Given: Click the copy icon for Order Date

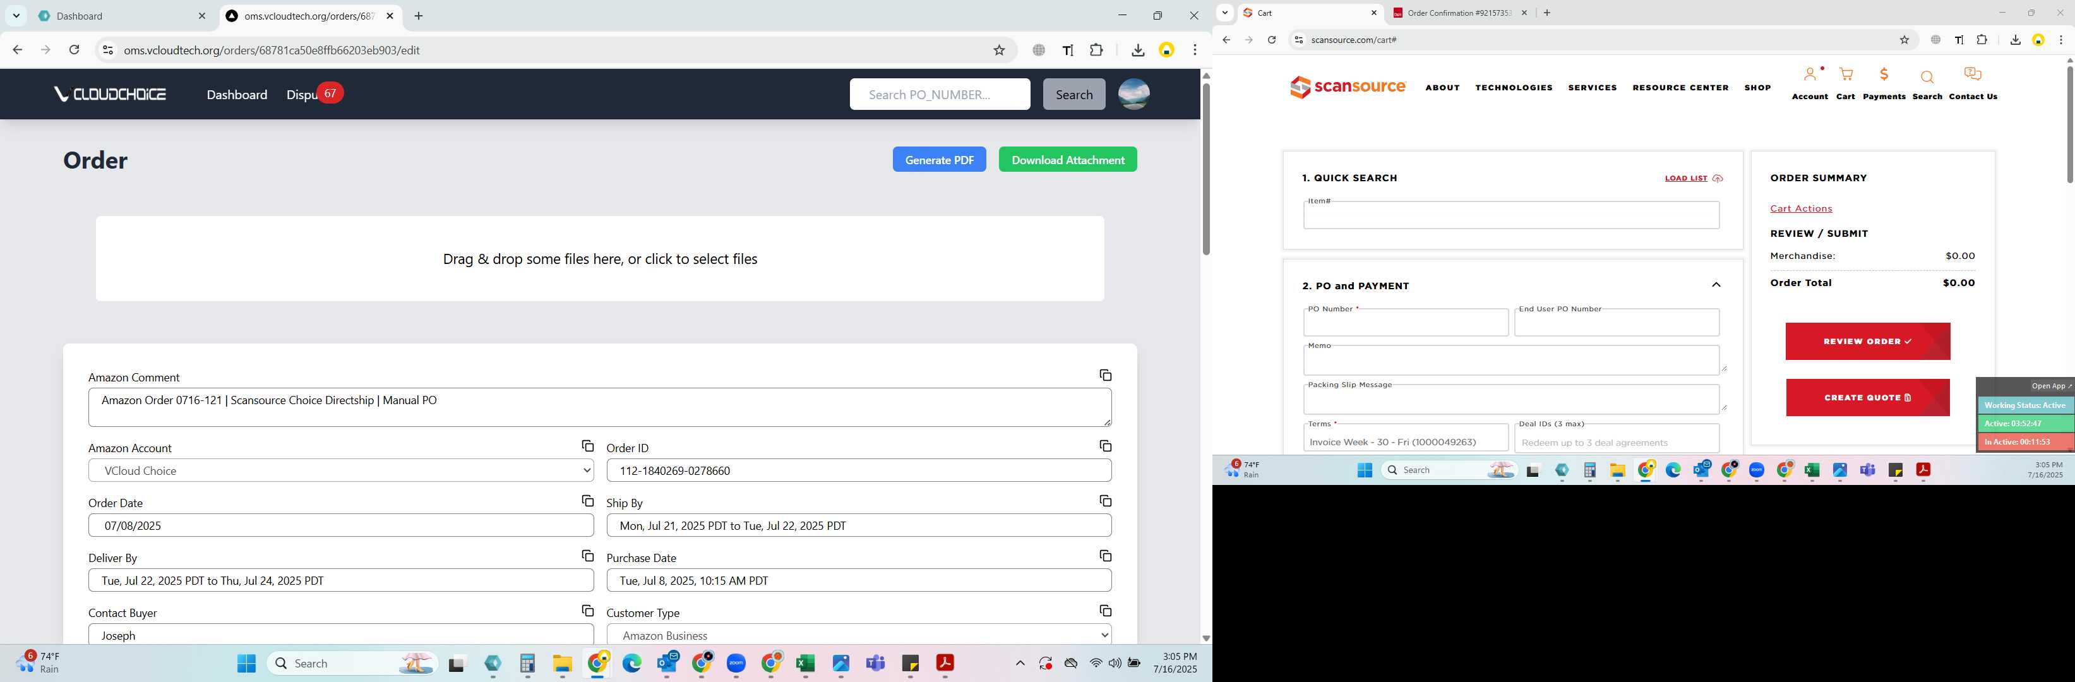Looking at the screenshot, I should click(587, 501).
